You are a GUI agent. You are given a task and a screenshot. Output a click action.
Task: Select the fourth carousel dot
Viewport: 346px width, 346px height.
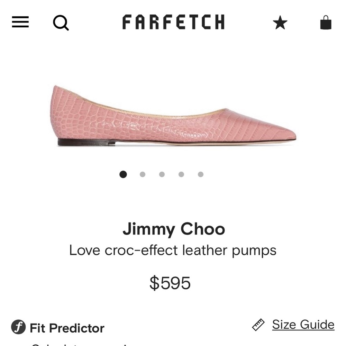tap(181, 175)
